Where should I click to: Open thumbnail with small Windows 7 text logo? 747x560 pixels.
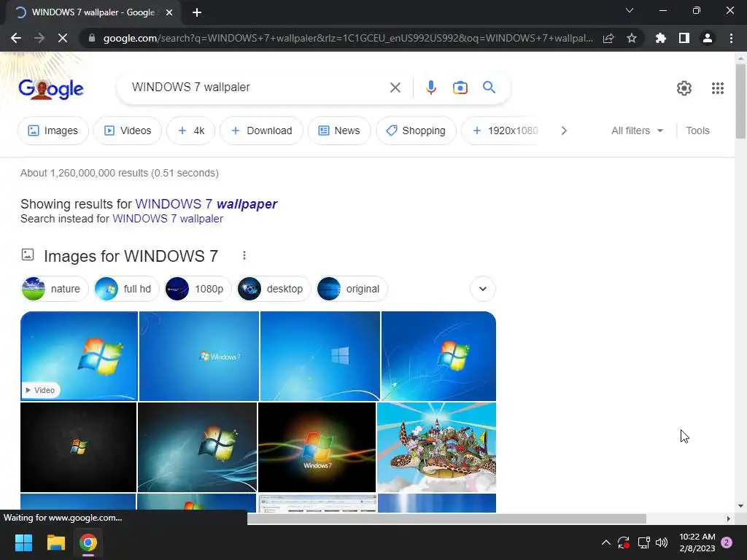(x=199, y=356)
